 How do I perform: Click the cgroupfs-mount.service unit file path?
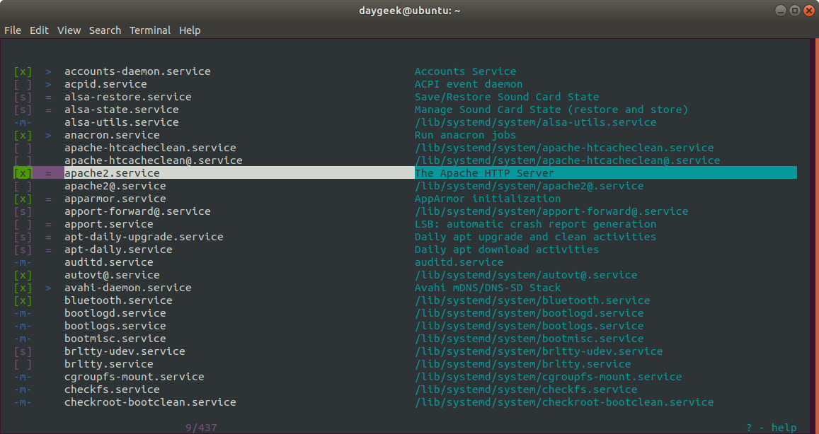(x=548, y=377)
